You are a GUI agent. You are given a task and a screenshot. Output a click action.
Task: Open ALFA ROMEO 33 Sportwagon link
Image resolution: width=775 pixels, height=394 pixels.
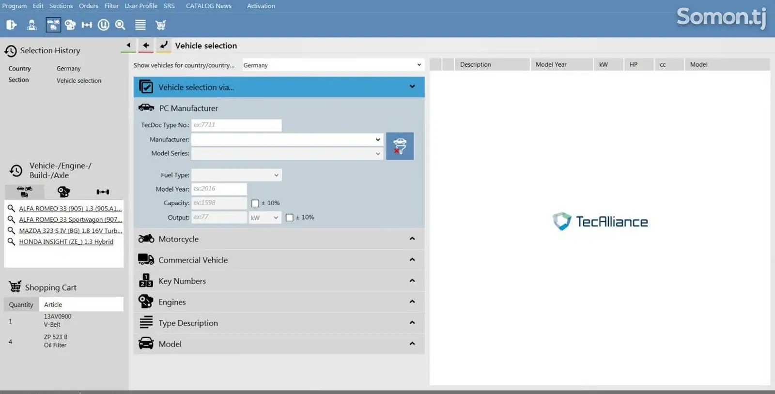tap(70, 220)
